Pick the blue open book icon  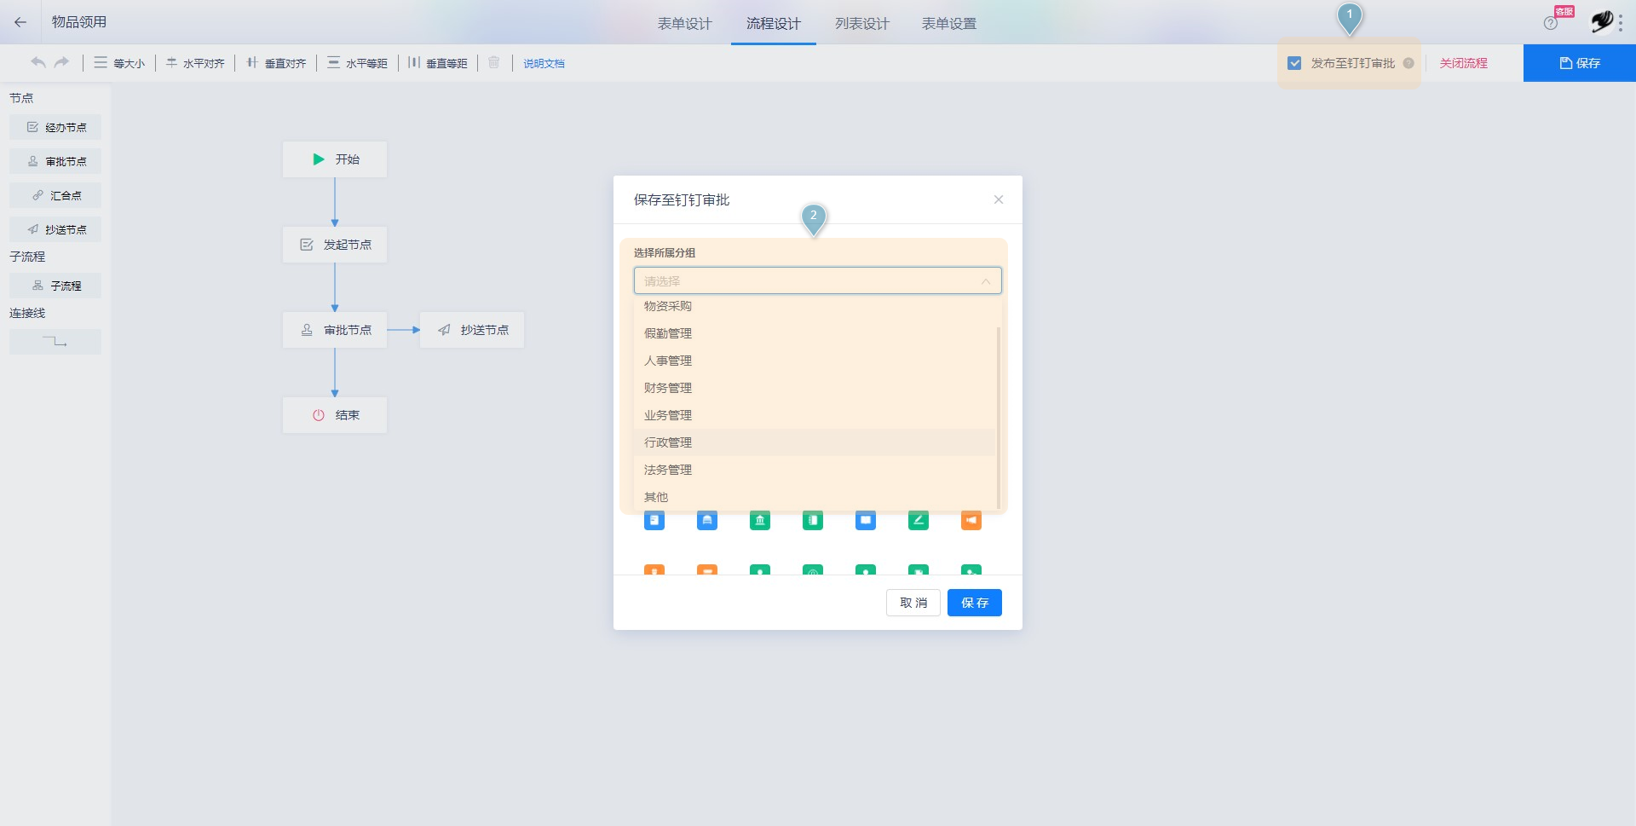pos(866,520)
